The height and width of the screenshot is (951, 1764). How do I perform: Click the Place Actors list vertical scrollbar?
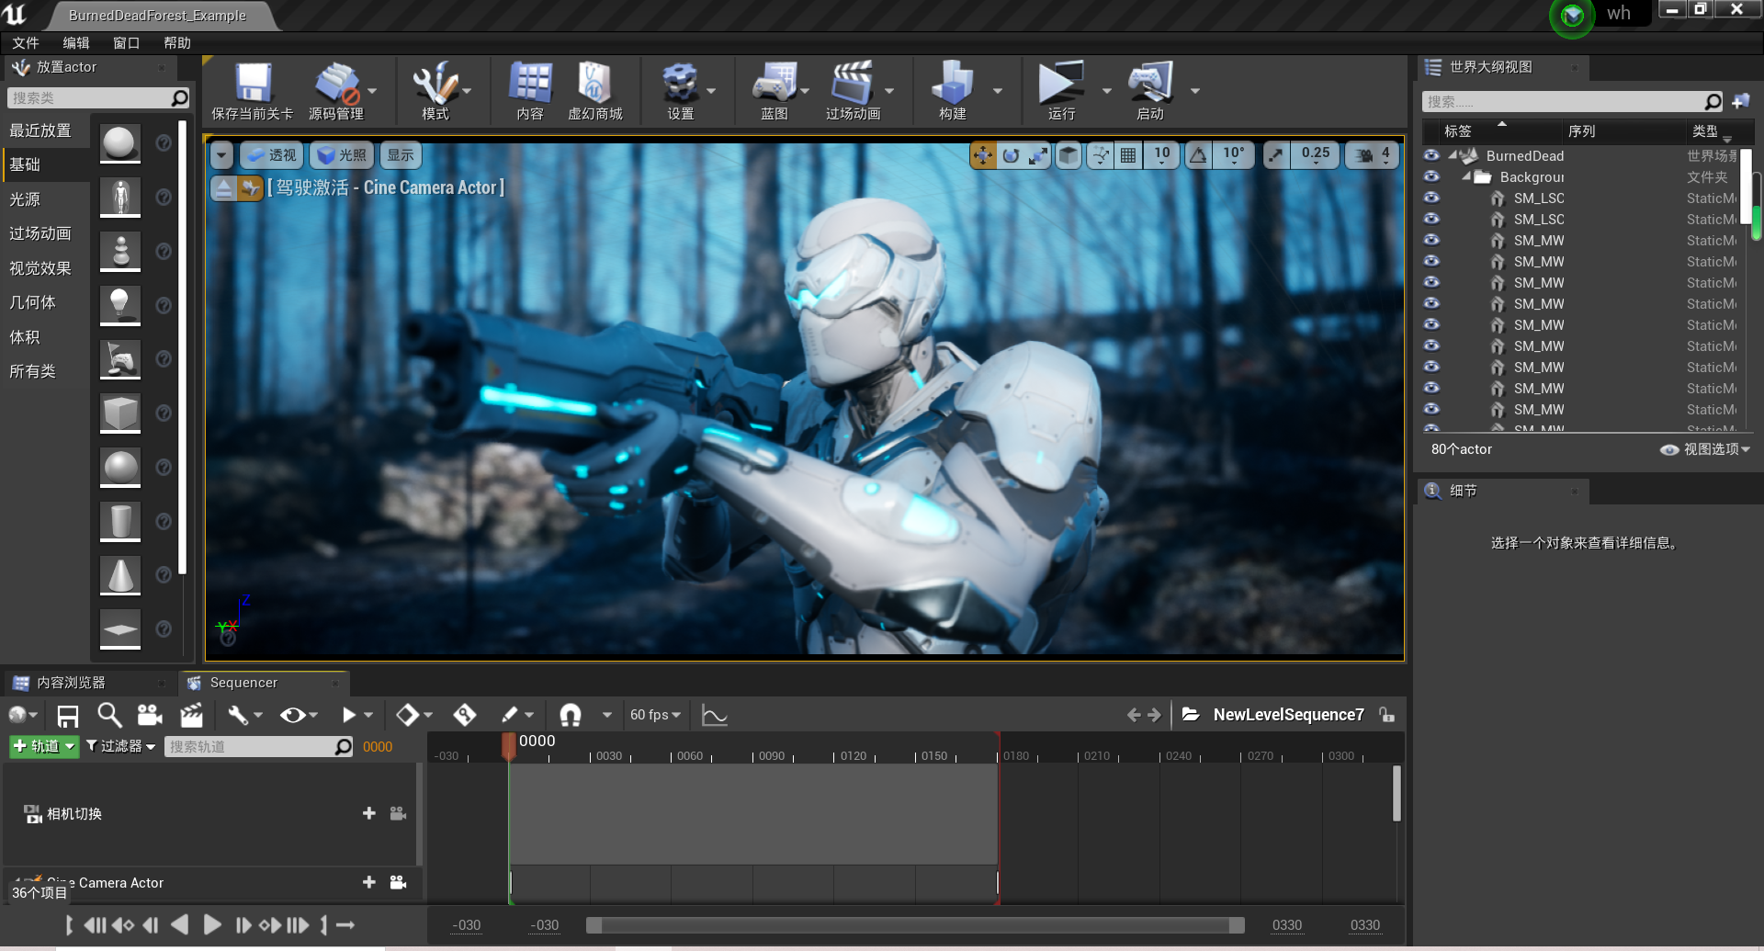183,347
